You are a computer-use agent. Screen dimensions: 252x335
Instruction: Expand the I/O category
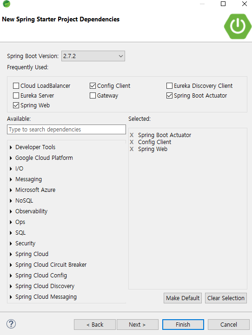11,169
